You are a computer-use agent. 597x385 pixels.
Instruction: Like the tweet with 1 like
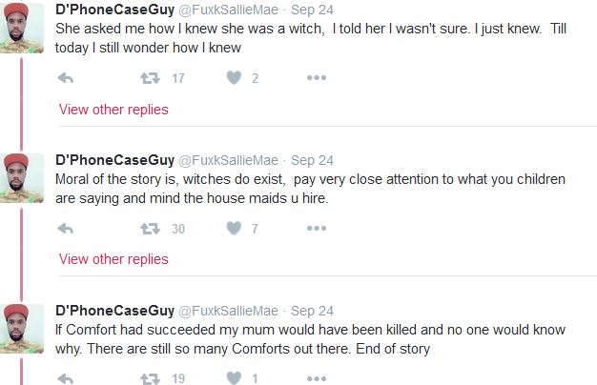234,378
